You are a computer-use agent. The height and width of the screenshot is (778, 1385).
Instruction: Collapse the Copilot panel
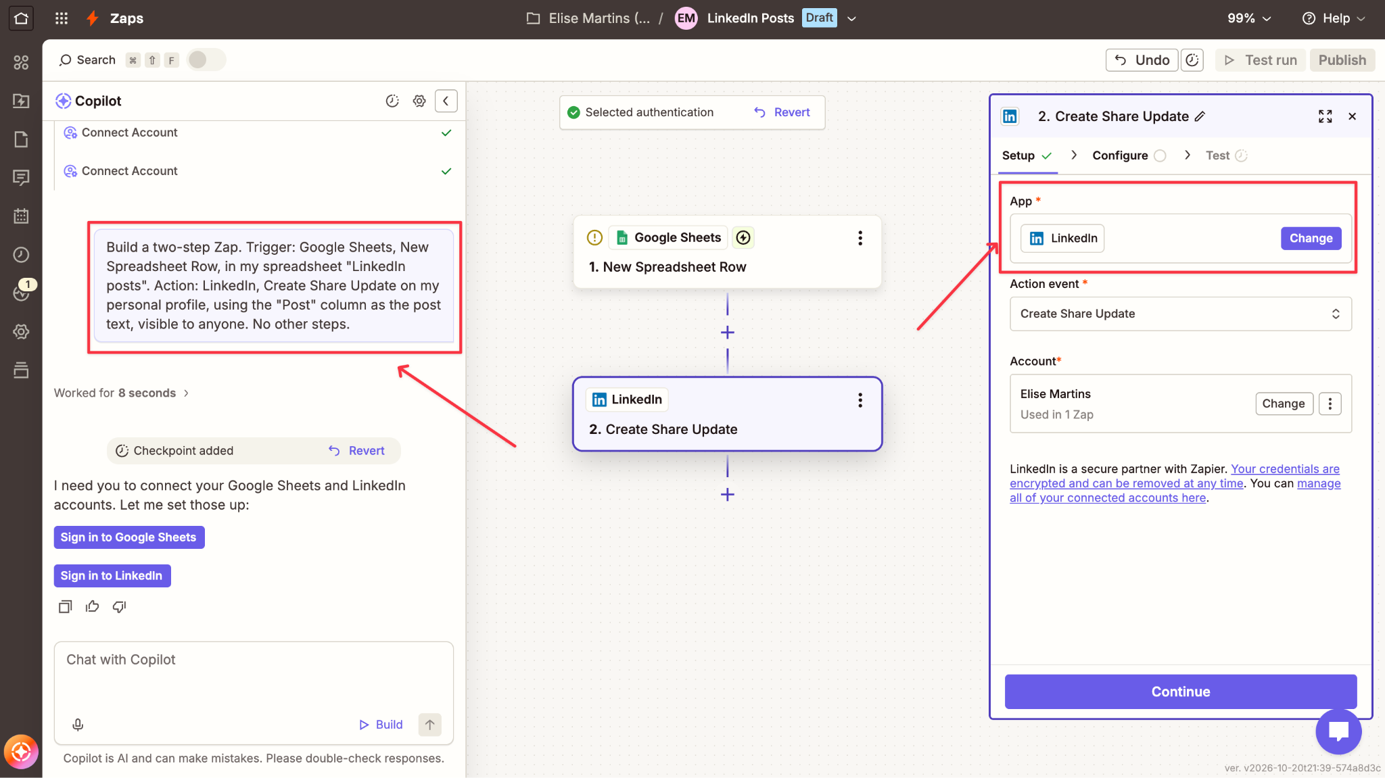pyautogui.click(x=446, y=101)
